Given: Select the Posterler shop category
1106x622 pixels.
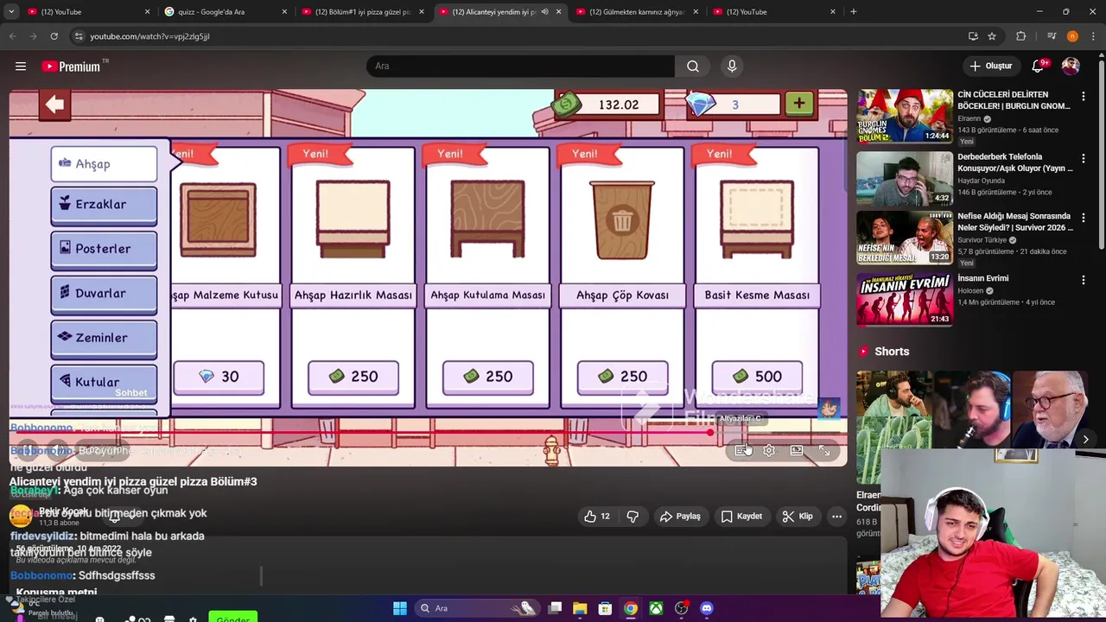Looking at the screenshot, I should tap(104, 249).
